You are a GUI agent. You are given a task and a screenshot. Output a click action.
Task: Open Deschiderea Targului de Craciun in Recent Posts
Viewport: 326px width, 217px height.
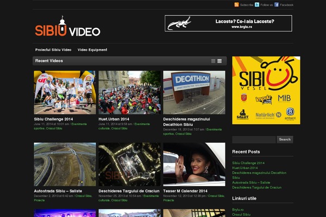tap(257, 187)
